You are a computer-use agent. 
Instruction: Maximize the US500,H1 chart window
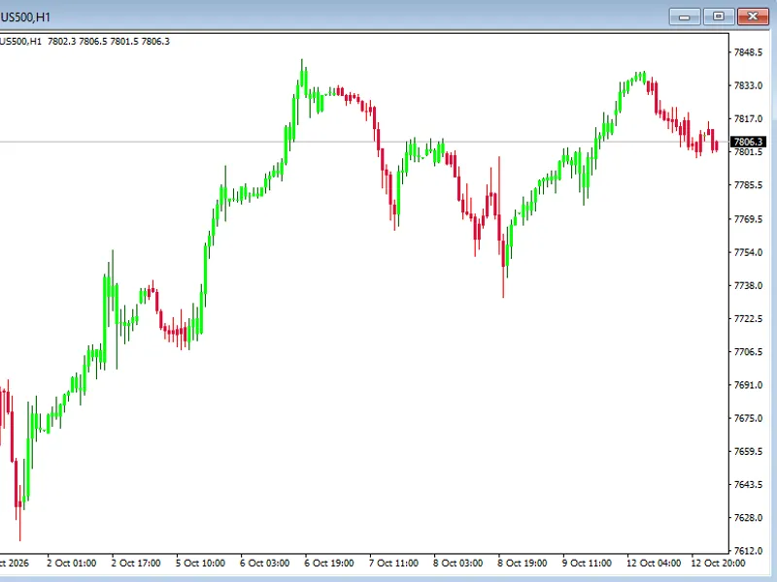[719, 16]
